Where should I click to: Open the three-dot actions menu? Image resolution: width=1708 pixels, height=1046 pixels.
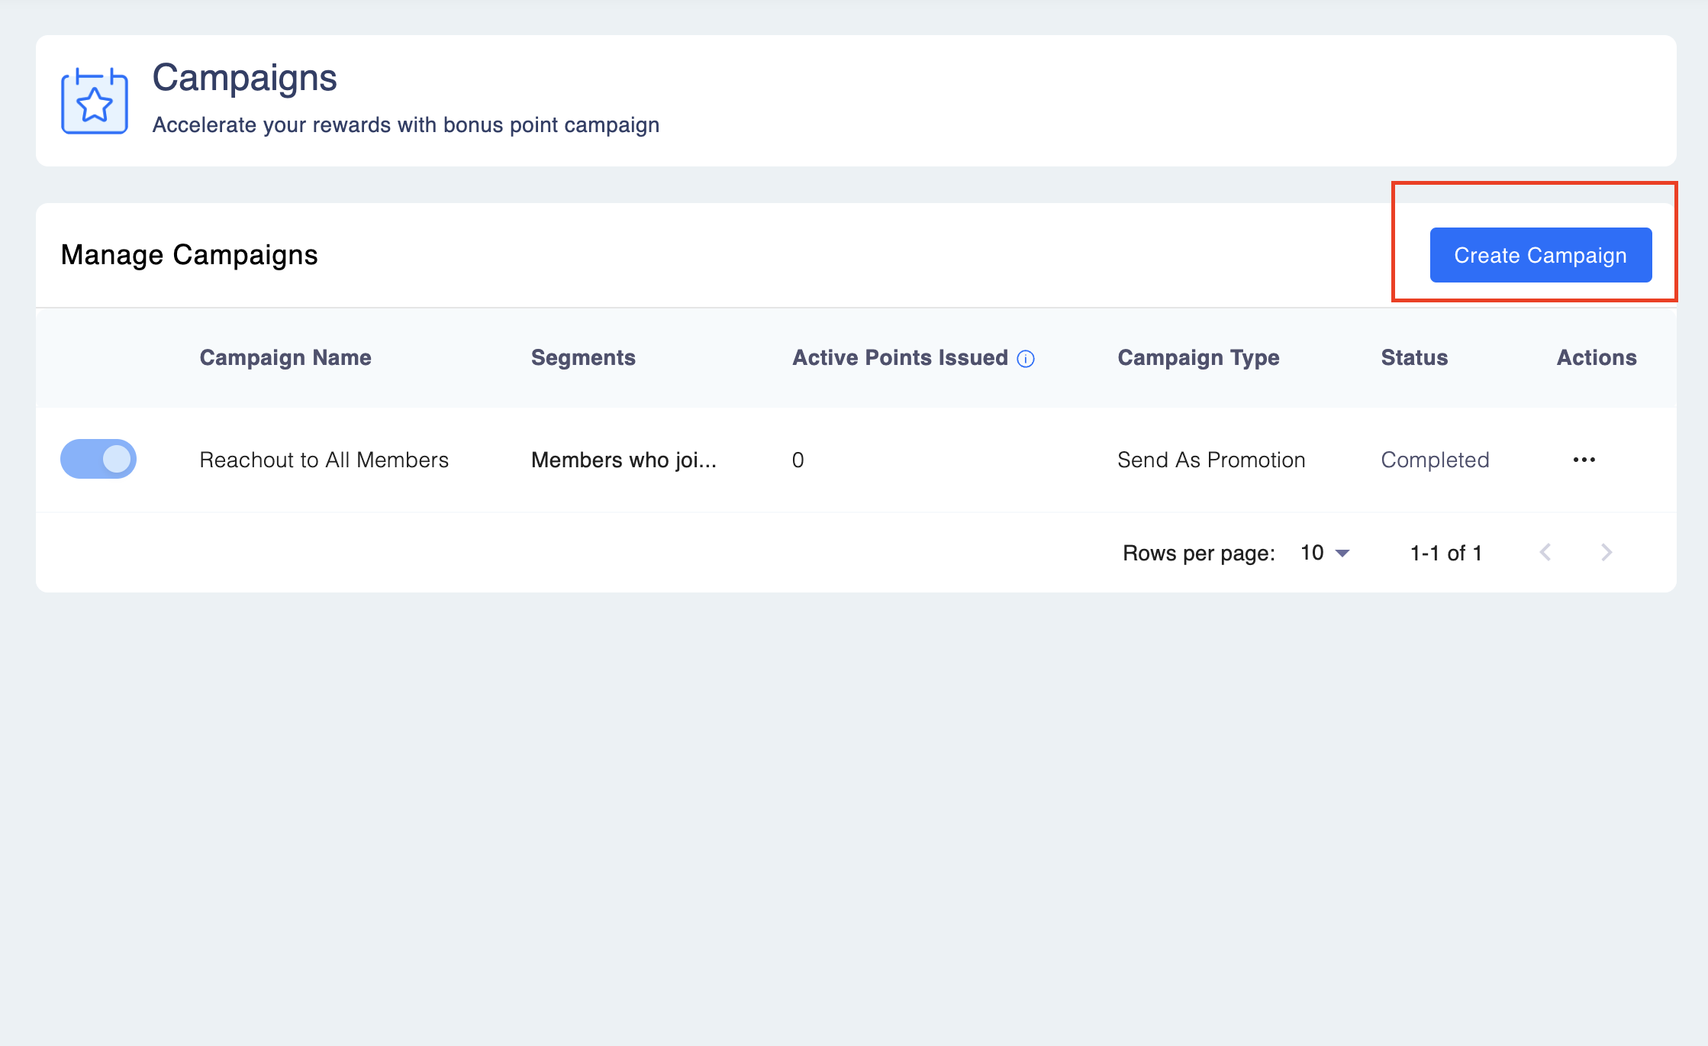(x=1584, y=460)
